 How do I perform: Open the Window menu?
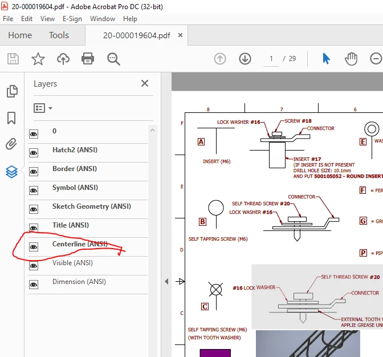coord(103,19)
